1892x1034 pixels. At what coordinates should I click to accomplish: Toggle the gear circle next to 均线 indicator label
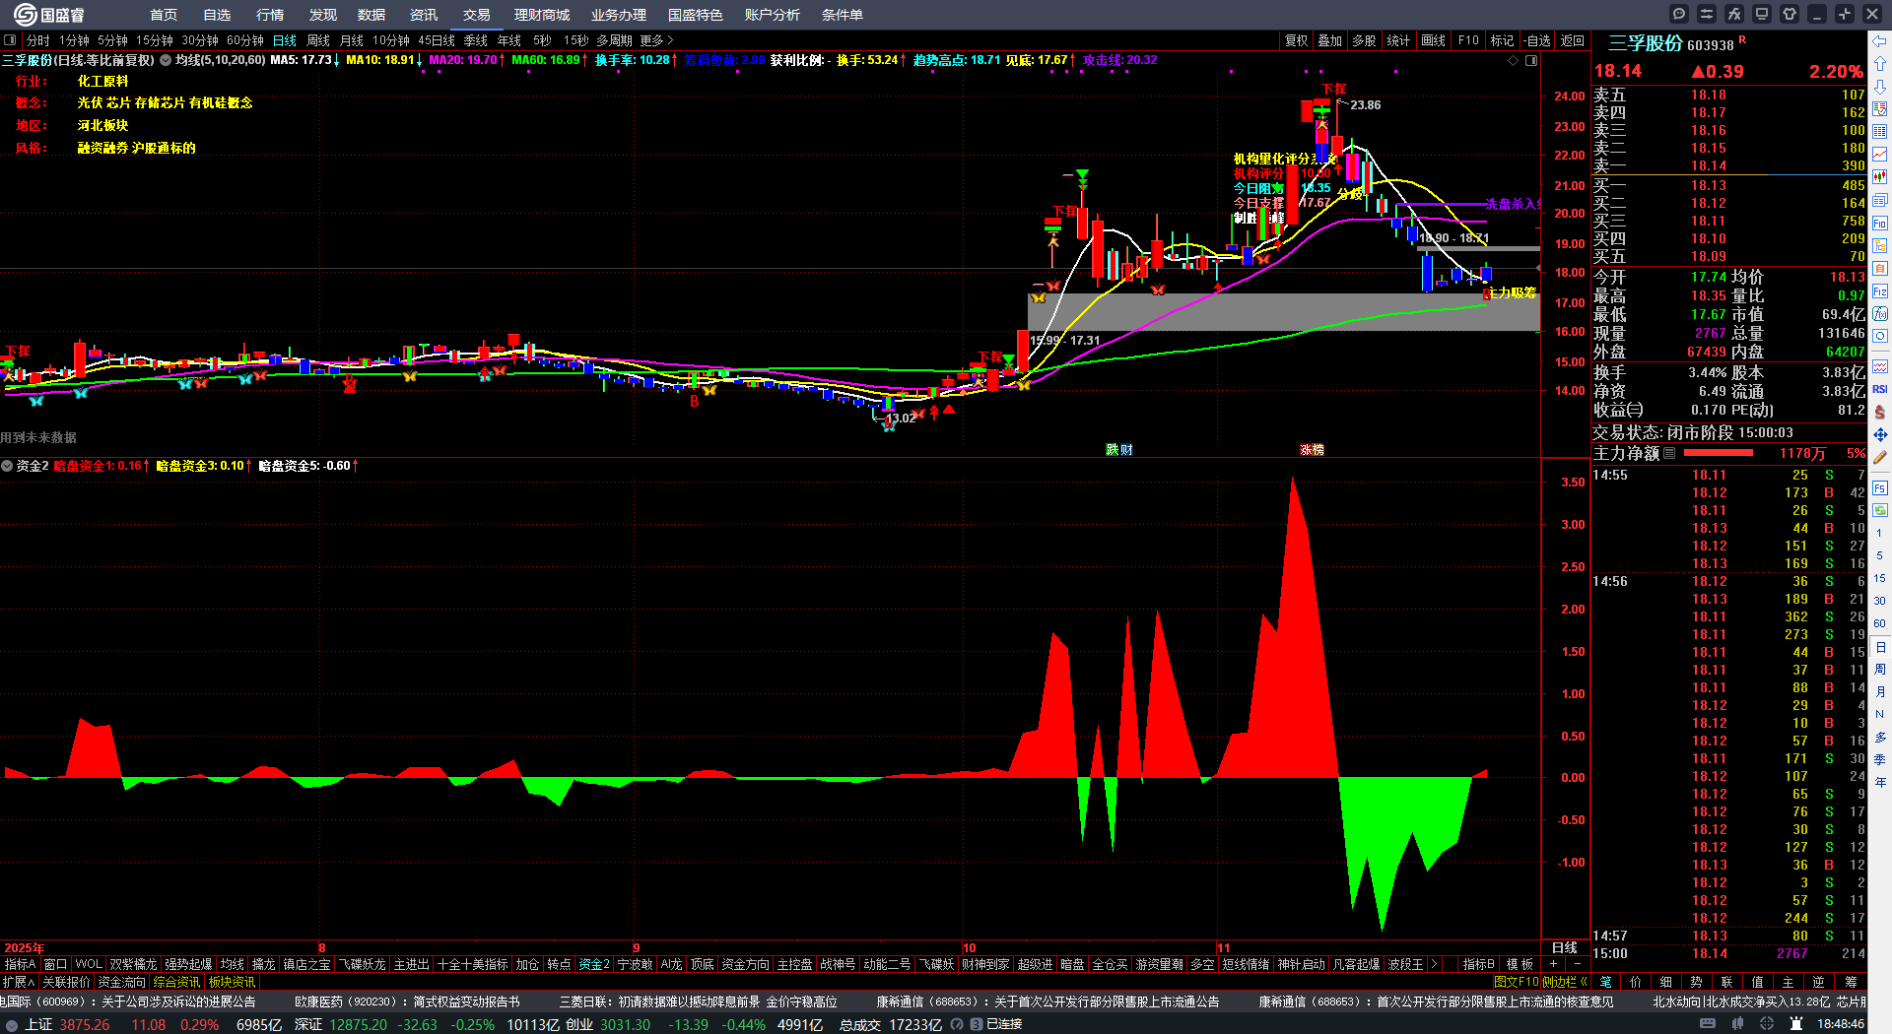(x=167, y=60)
